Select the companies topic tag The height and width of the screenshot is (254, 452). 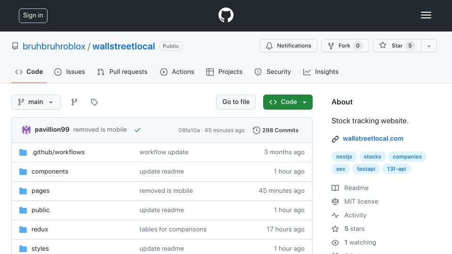[407, 157]
